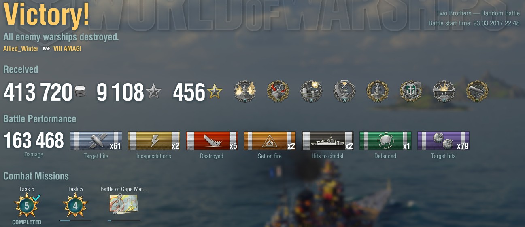Select the Confederate medal with red arrows
525x227 pixels.
[x=278, y=91]
